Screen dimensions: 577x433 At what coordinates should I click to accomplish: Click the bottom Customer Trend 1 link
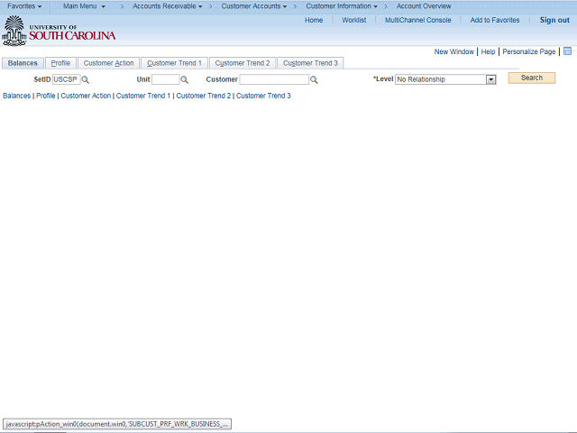click(x=143, y=96)
